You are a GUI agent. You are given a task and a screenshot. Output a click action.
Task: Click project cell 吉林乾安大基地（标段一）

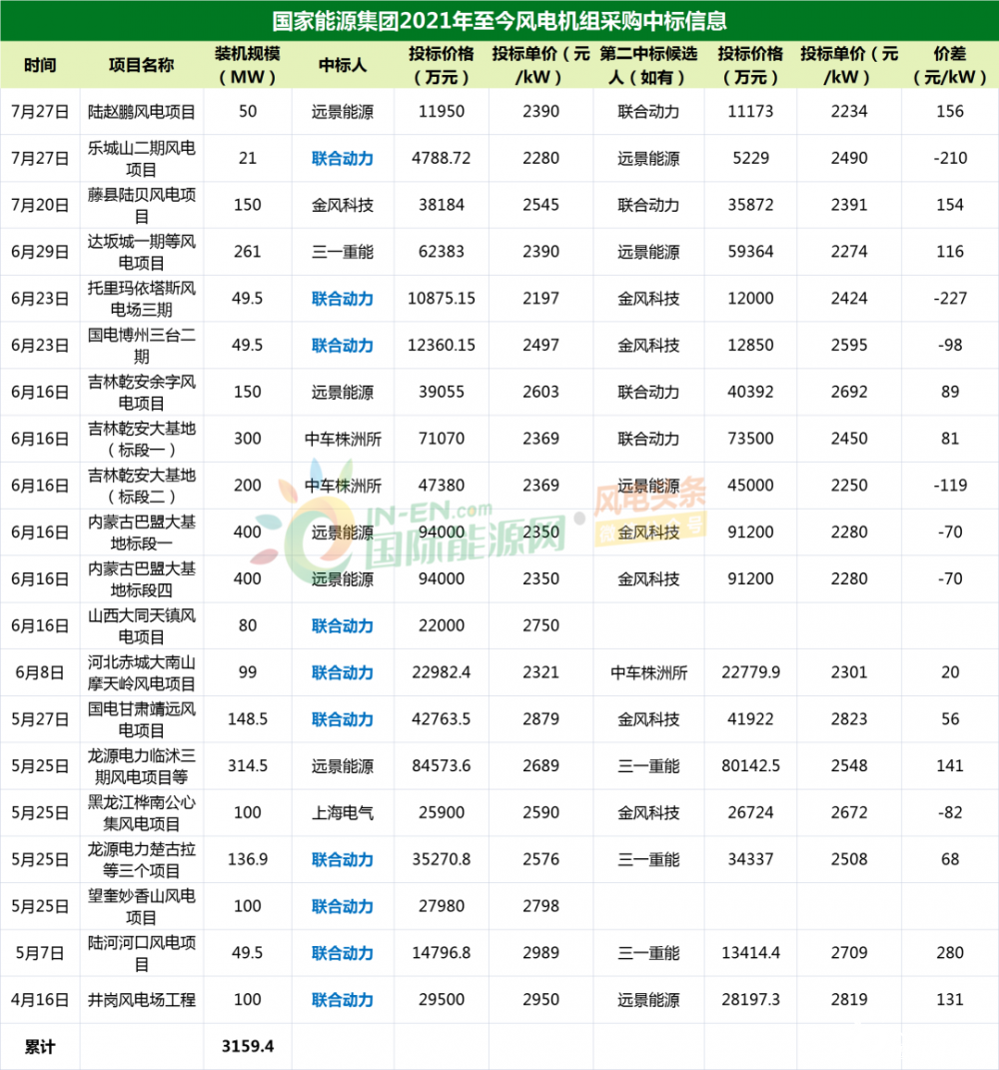point(141,439)
